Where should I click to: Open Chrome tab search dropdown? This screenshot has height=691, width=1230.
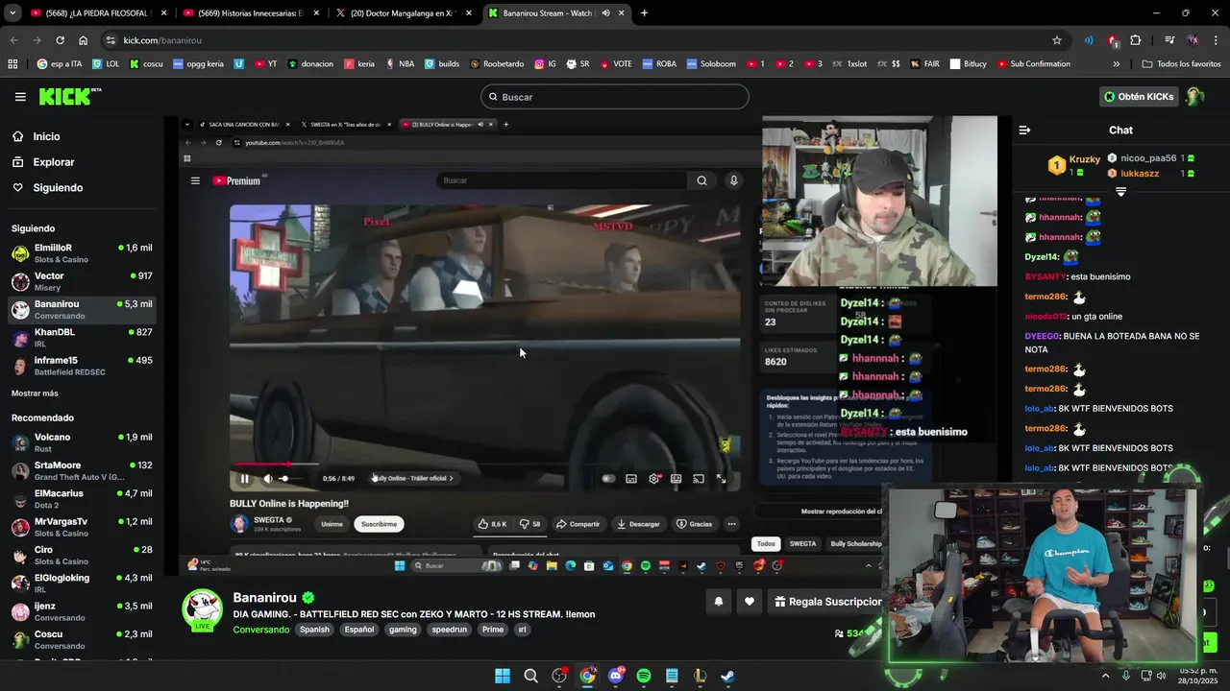coord(12,12)
